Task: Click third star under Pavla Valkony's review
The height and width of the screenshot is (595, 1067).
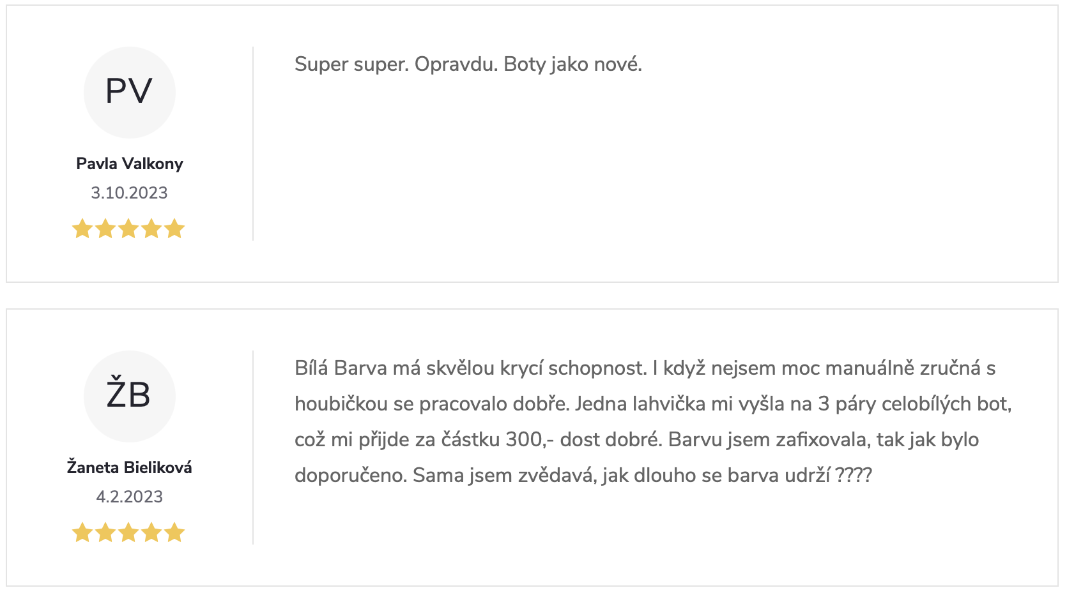Action: 128,229
